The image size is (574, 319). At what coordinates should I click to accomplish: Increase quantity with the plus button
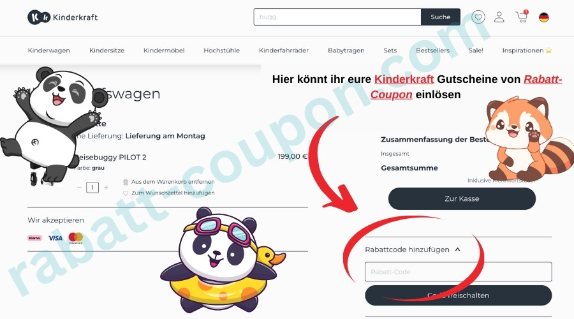click(x=106, y=188)
